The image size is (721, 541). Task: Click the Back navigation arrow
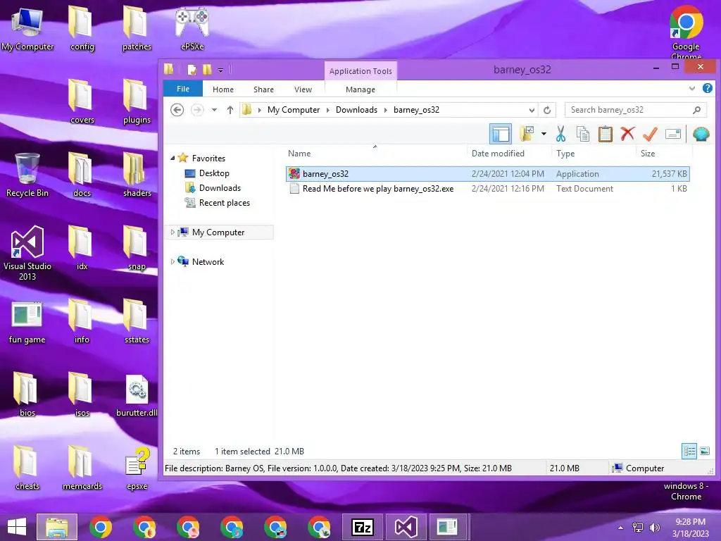(177, 110)
